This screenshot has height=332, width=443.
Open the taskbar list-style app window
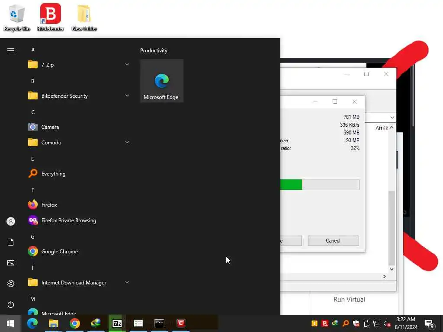(138, 323)
